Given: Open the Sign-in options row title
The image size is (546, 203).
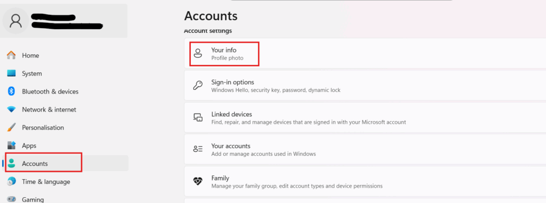Looking at the screenshot, I should 232,82.
